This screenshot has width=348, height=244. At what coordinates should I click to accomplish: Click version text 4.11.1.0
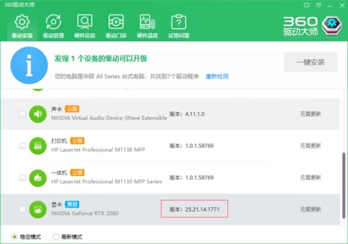pos(195,114)
